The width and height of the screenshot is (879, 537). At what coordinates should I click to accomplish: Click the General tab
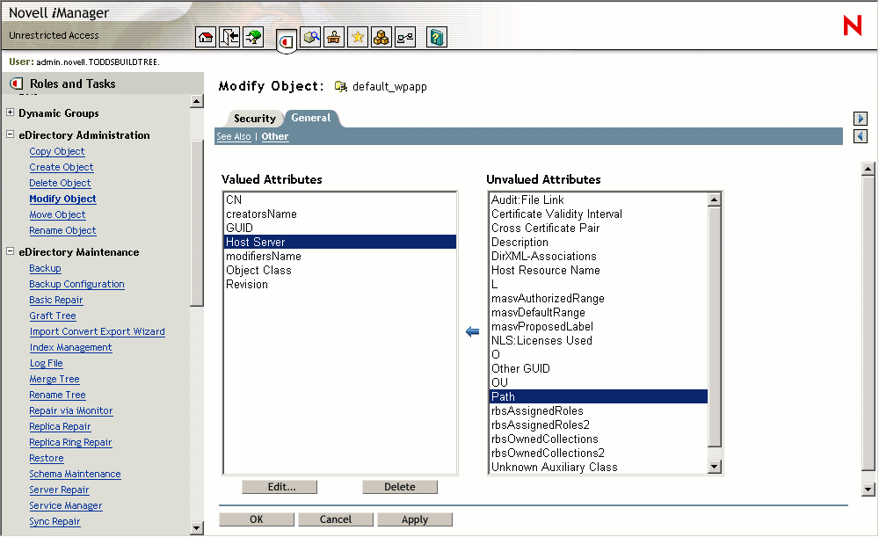click(x=310, y=117)
